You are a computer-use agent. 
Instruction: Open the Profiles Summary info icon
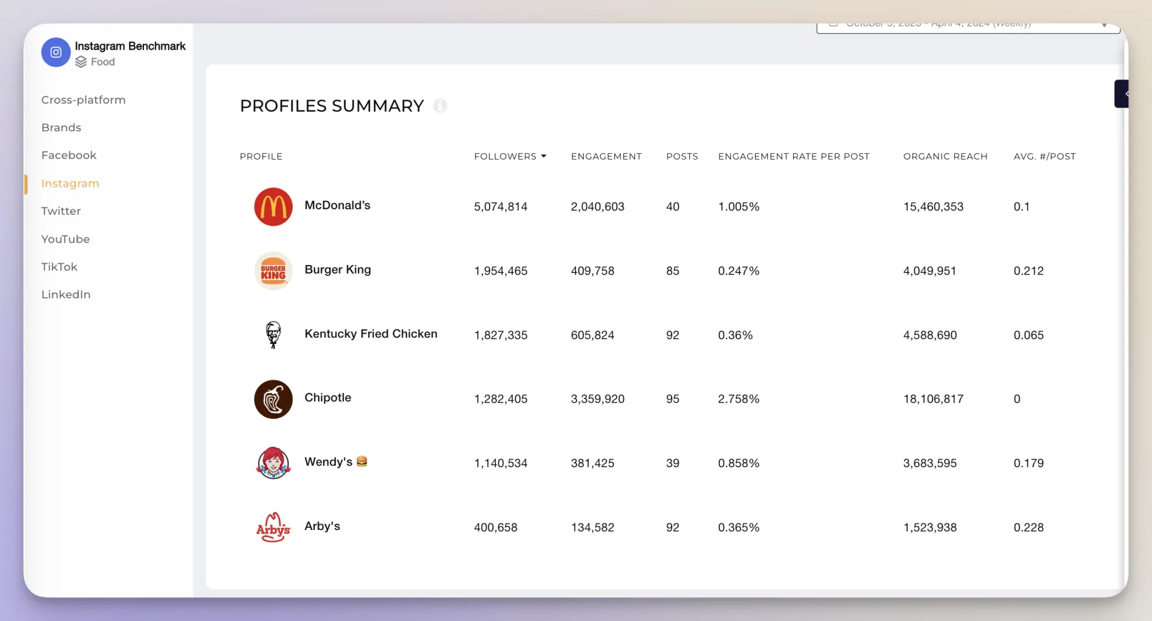(x=440, y=105)
